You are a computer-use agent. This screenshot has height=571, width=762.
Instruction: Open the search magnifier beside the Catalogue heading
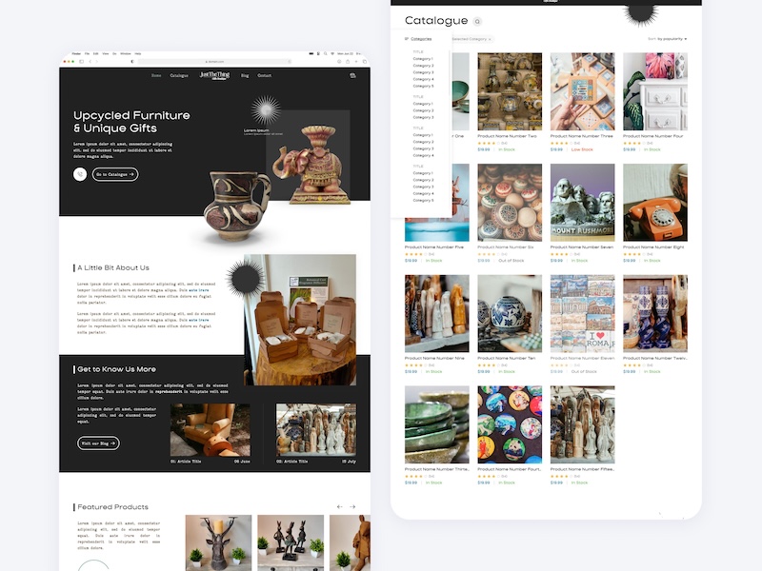point(477,21)
